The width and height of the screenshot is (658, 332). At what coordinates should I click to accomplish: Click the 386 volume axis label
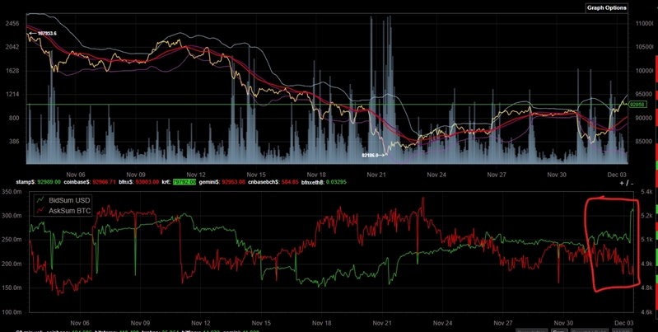click(14, 142)
